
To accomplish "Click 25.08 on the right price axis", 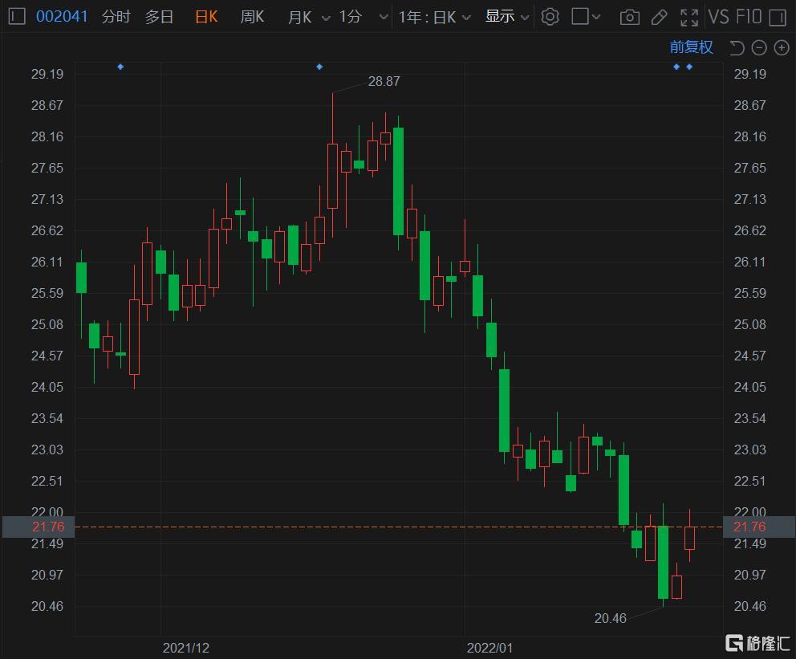I will 749,324.
